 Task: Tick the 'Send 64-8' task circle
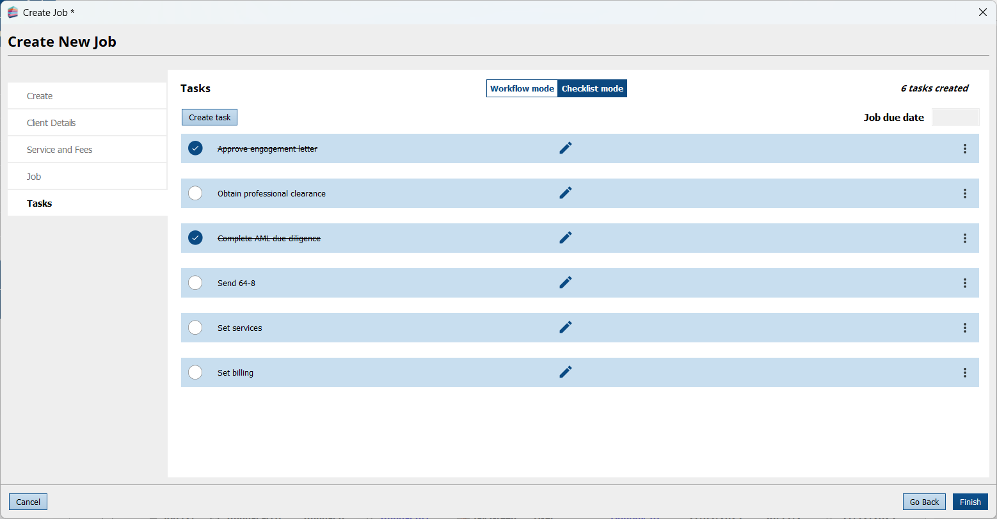(195, 283)
